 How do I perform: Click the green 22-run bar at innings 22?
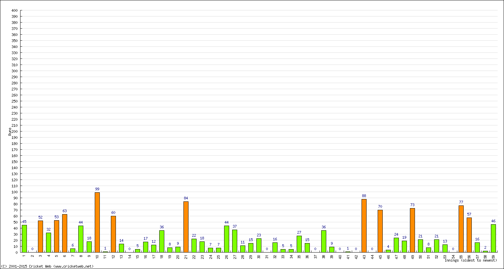194,245
